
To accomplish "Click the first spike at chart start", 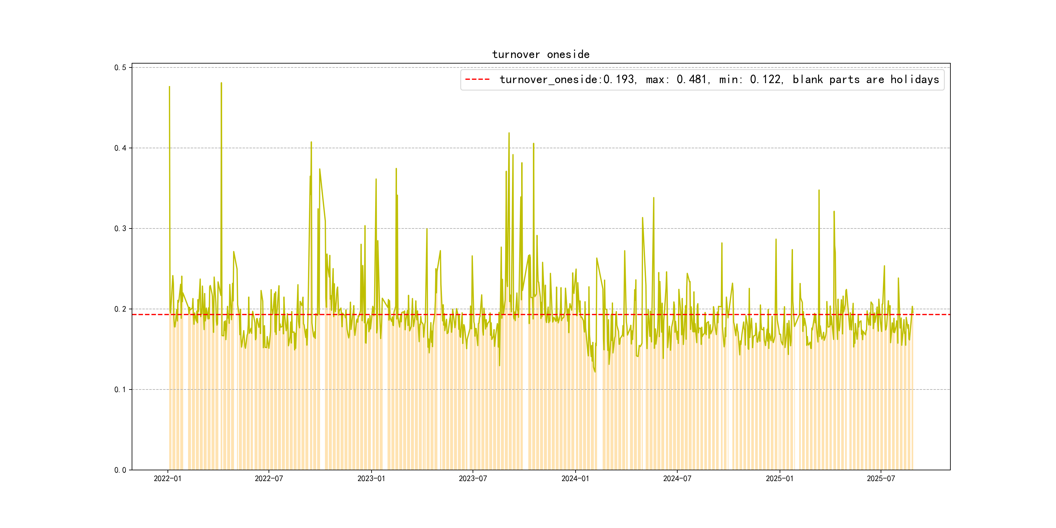I will tap(169, 87).
